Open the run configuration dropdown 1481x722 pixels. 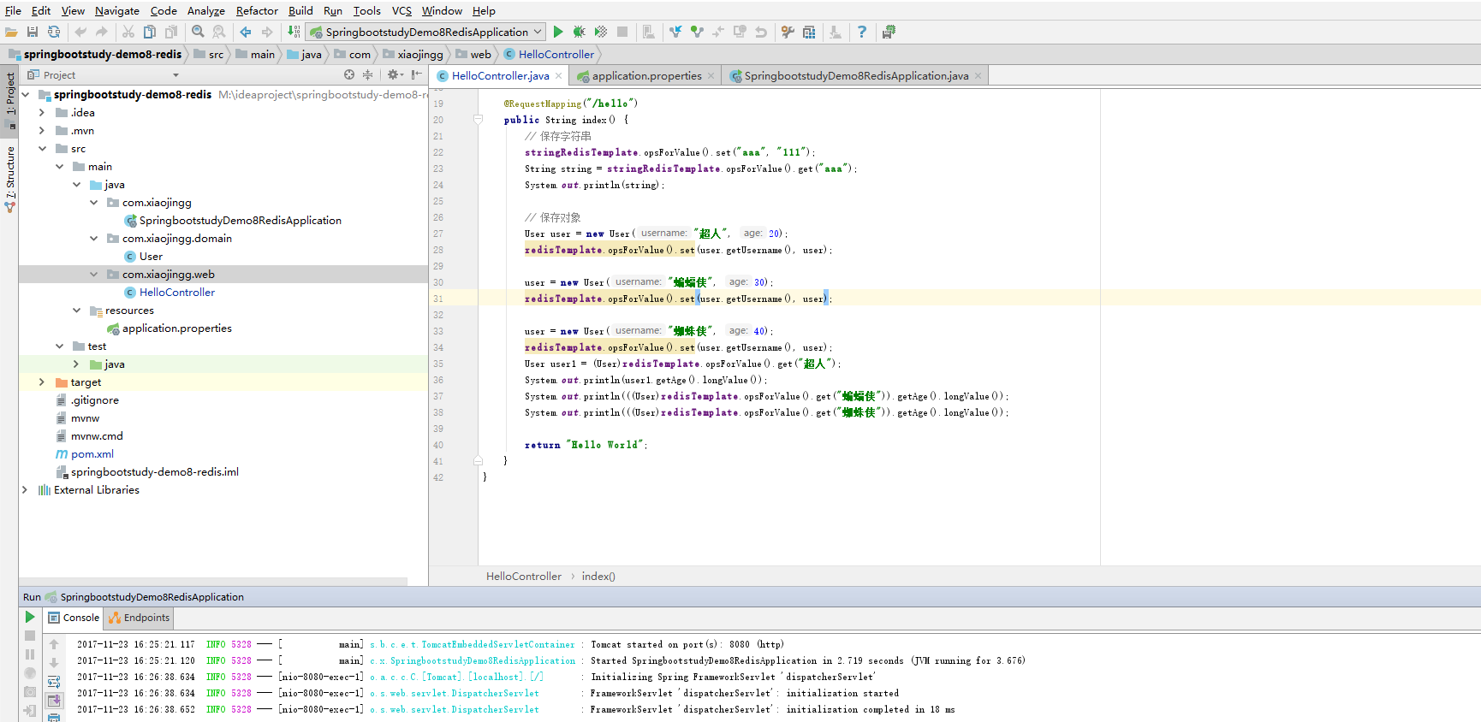(x=425, y=32)
